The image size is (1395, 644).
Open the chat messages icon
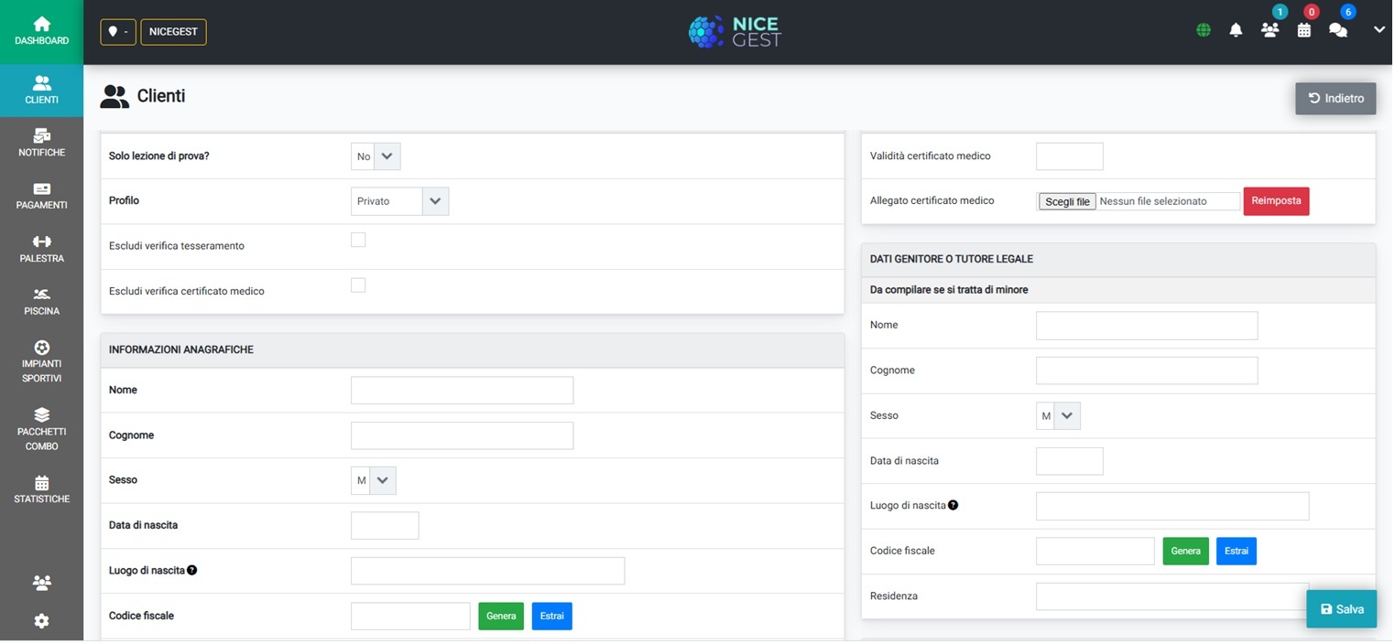click(1340, 30)
